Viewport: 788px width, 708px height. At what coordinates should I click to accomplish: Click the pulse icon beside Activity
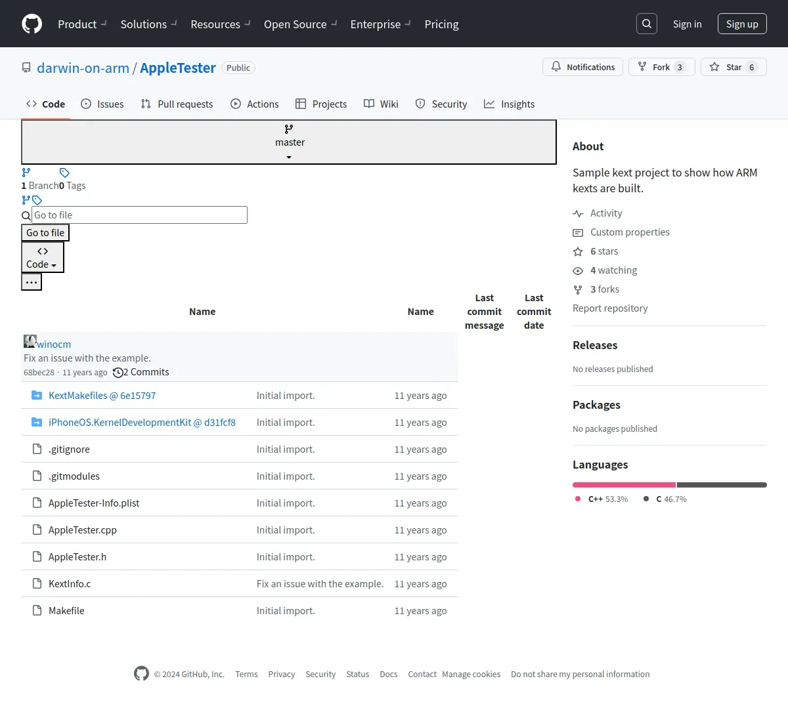click(x=578, y=214)
